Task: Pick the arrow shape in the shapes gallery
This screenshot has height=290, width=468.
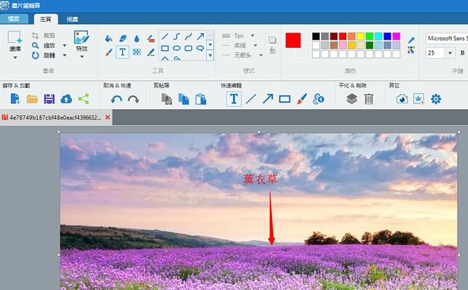Action: coord(201,37)
